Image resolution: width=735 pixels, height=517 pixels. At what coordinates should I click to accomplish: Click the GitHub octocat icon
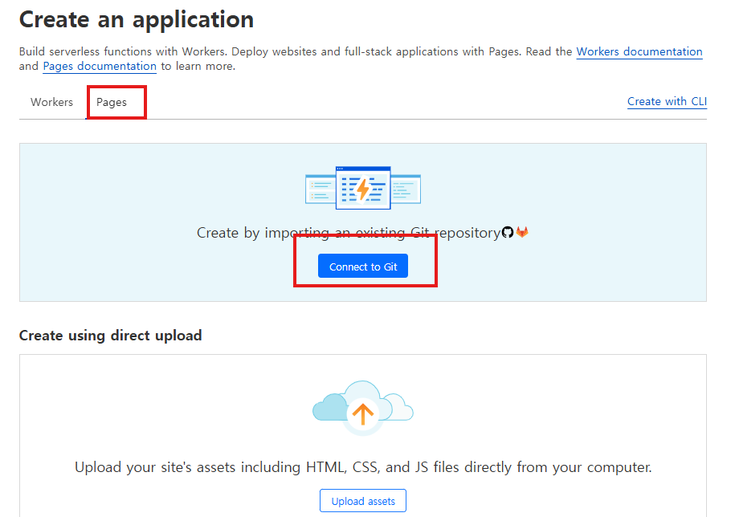tap(508, 232)
